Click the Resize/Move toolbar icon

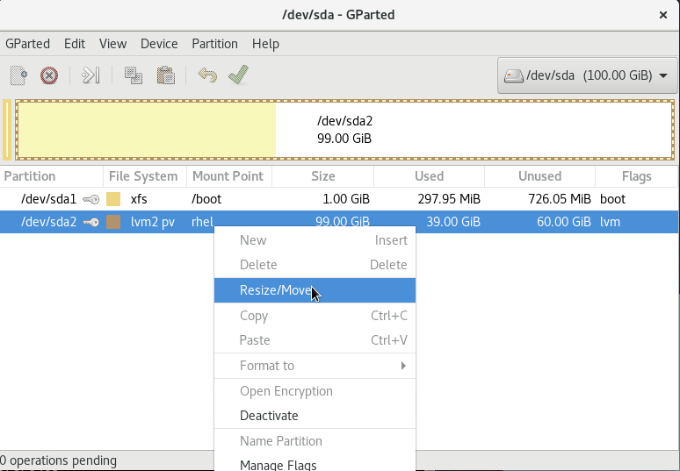(x=90, y=75)
